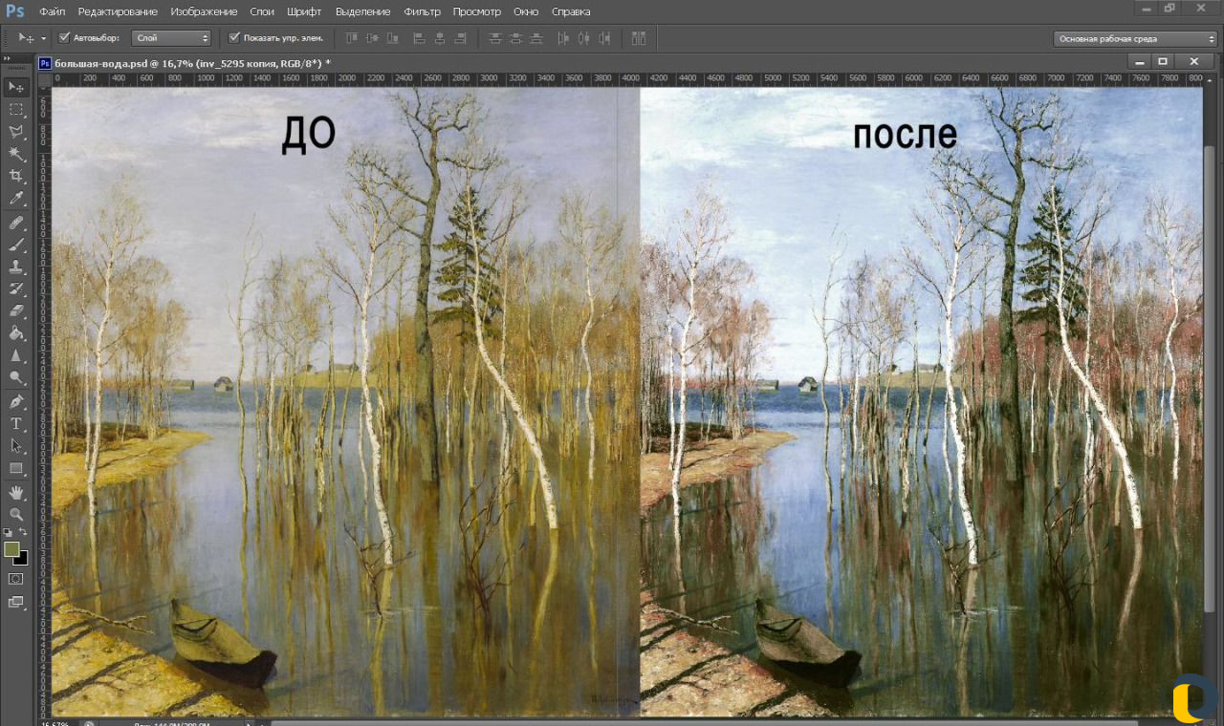The width and height of the screenshot is (1224, 726).
Task: Select the Healing Brush tool
Action: click(16, 223)
